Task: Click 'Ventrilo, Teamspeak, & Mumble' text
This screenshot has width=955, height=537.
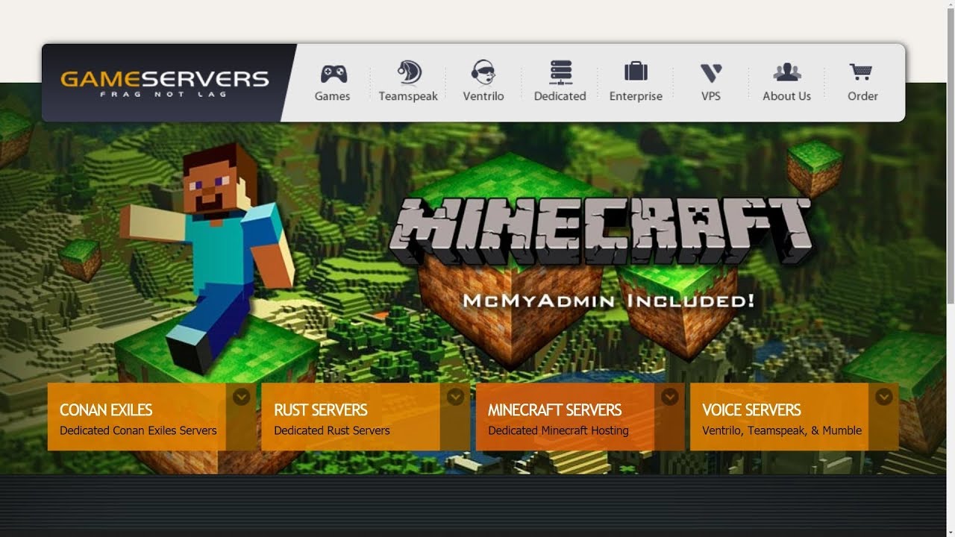Action: point(782,430)
